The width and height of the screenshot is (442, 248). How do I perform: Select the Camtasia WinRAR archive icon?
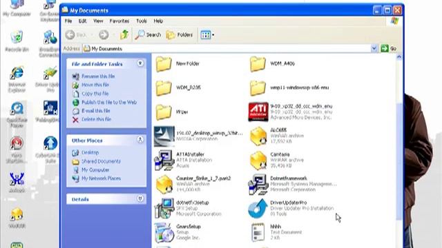pos(258,161)
